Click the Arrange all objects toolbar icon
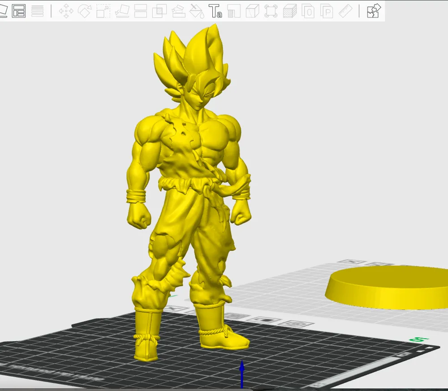448x391 pixels. coord(18,11)
